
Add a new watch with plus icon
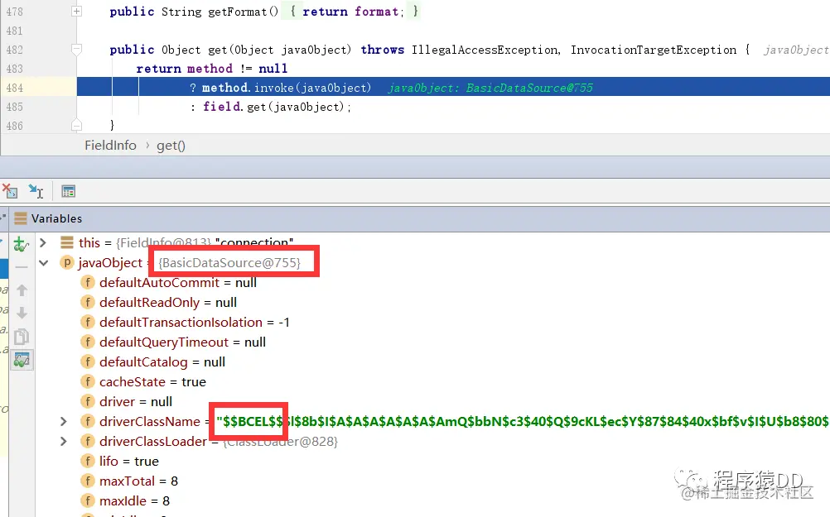pyautogui.click(x=22, y=244)
